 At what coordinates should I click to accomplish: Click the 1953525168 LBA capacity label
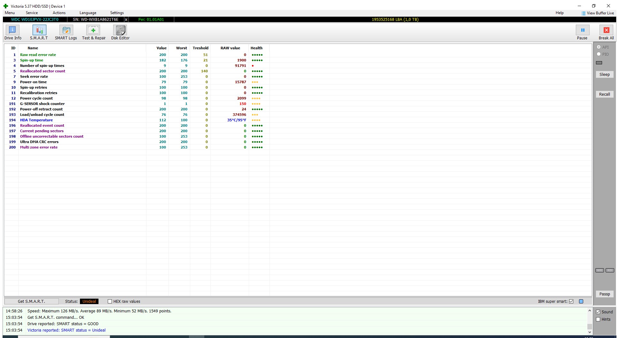[395, 20]
